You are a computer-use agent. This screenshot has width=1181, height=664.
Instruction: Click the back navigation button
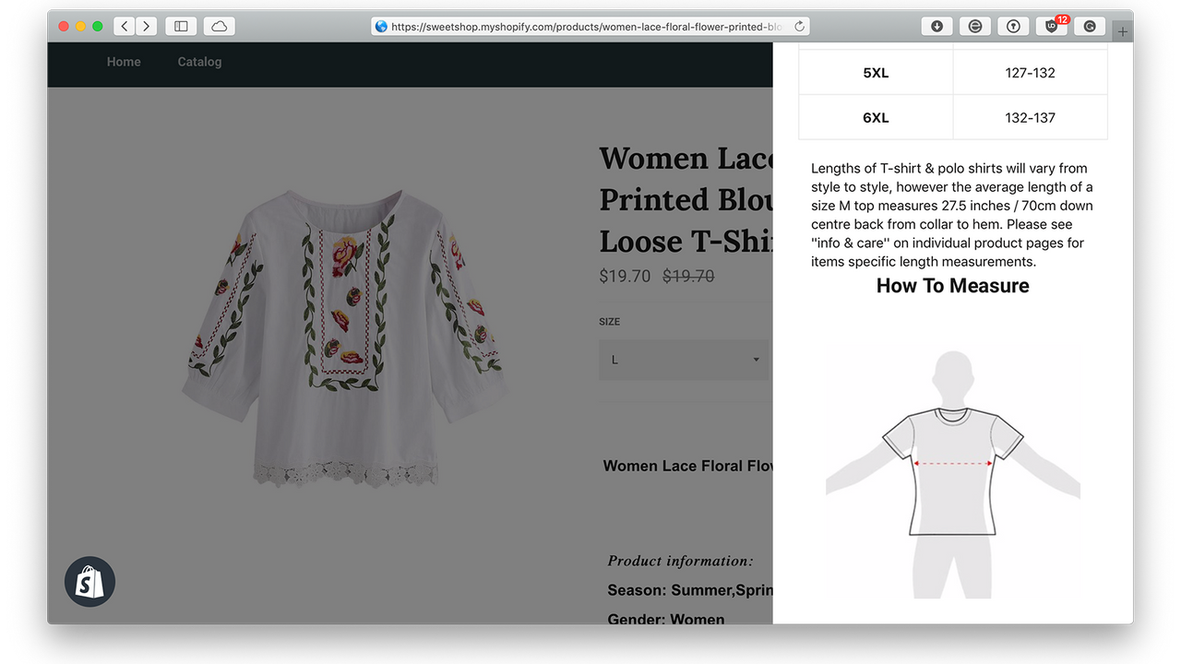pos(124,26)
